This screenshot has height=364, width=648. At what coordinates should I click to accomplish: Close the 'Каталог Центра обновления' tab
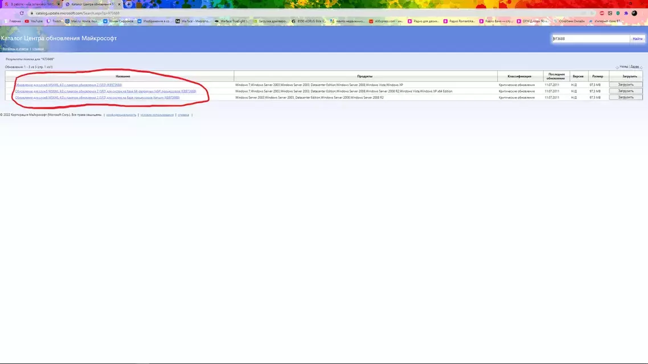click(120, 4)
